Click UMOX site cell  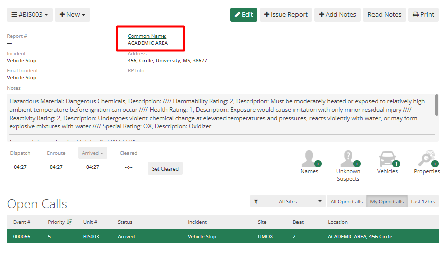(x=265, y=236)
